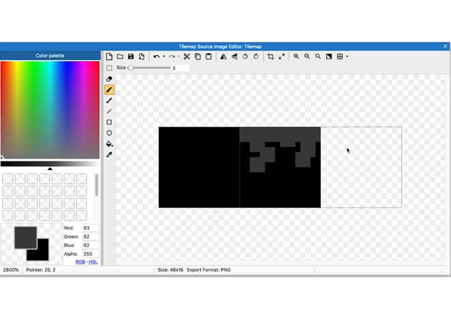The height and width of the screenshot is (319, 451).
Task: Click the black secondary color swatch
Action: 43,255
